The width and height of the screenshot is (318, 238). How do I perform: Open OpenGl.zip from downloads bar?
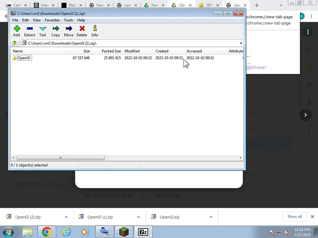coord(170,217)
